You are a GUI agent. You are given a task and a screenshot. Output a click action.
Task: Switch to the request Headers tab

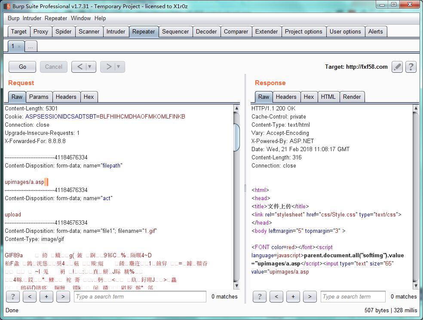tap(66, 97)
